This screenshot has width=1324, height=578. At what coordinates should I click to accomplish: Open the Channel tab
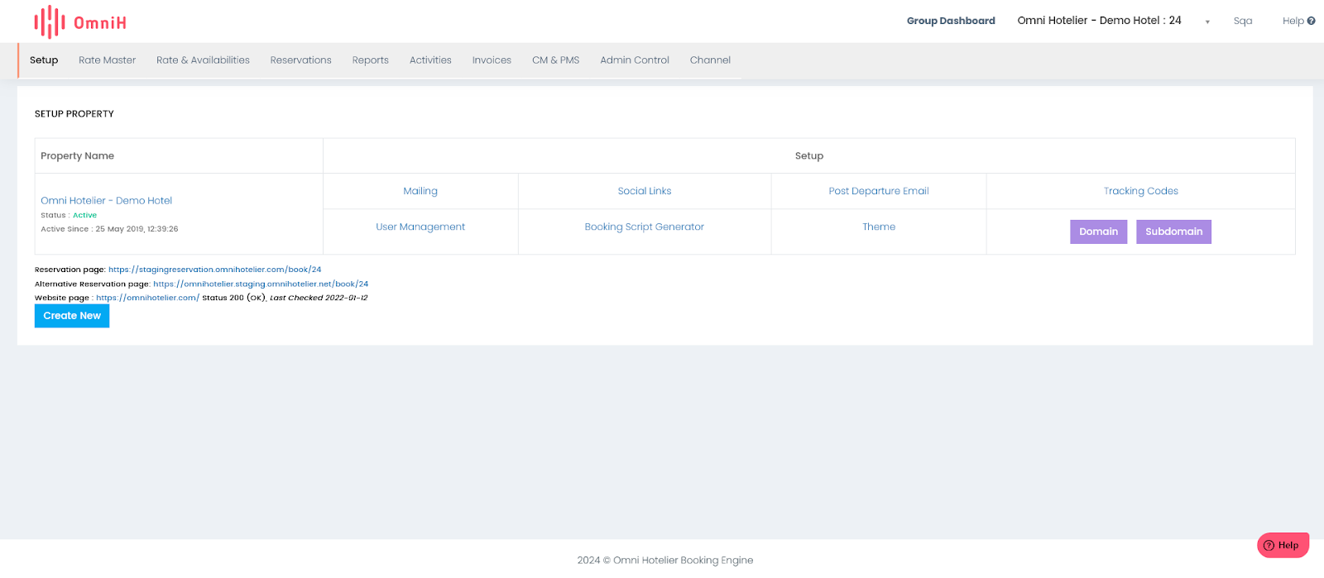pos(710,60)
